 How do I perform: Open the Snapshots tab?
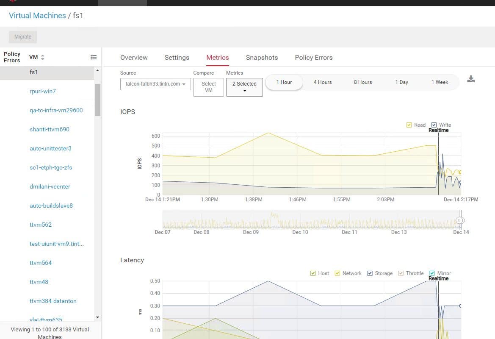[262, 58]
